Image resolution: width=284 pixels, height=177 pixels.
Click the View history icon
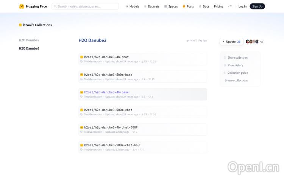tap(225, 65)
